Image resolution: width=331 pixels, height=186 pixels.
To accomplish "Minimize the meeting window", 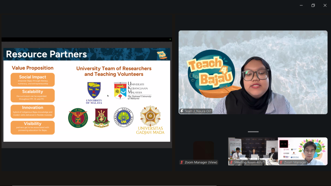I will pyautogui.click(x=301, y=5).
